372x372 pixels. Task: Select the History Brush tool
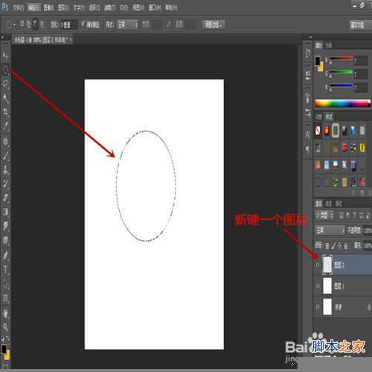(5, 184)
